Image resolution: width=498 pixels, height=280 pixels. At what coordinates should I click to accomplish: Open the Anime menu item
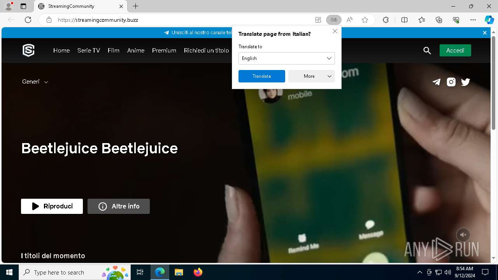coord(136,51)
